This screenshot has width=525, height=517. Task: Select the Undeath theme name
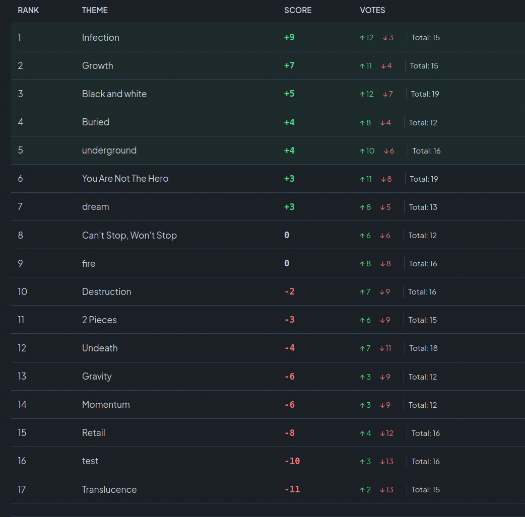[100, 348]
